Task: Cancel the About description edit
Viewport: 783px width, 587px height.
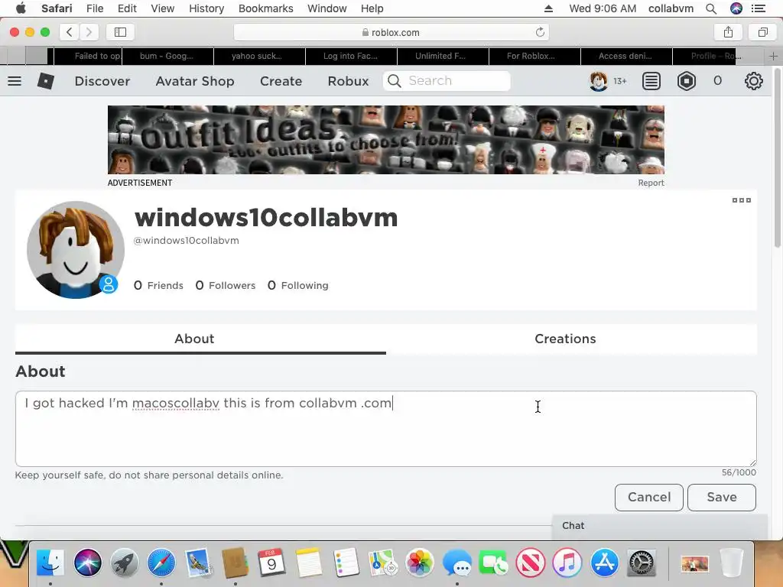Action: click(x=648, y=497)
